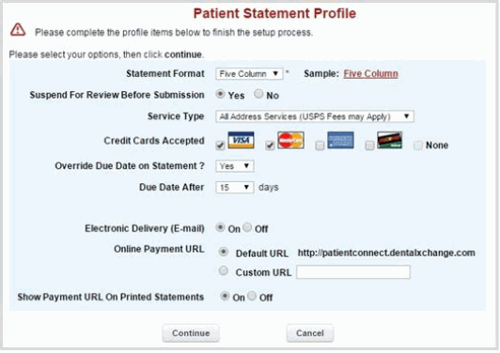Click into the Custom URL text field
The image size is (500, 353).
pos(353,272)
